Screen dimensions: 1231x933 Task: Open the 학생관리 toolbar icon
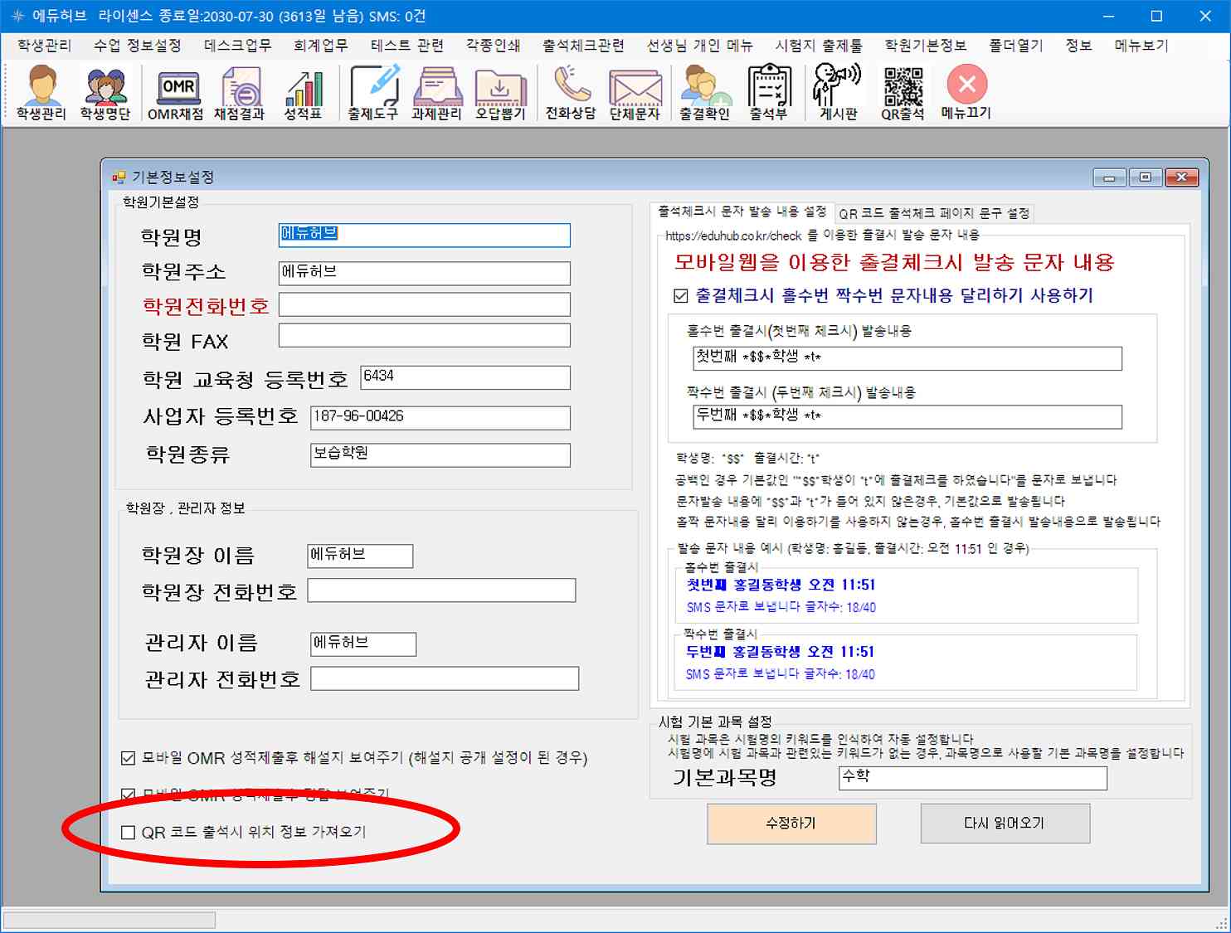tap(41, 94)
